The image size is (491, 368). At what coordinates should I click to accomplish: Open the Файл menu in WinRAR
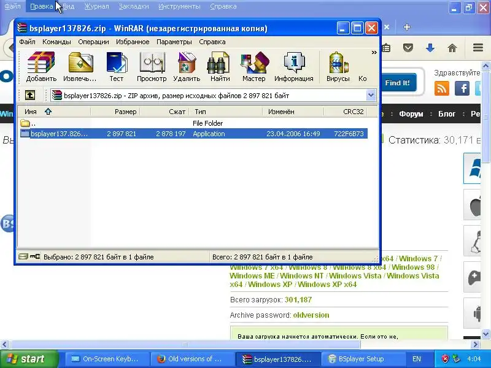[27, 42]
